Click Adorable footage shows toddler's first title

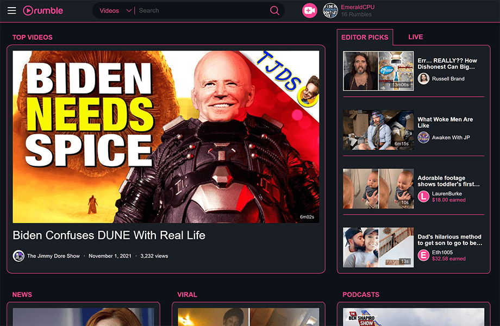(x=449, y=181)
